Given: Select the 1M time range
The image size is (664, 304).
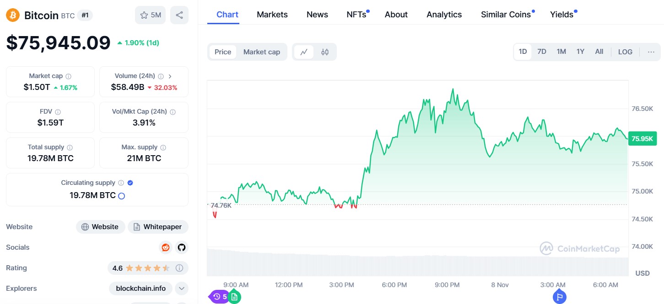Looking at the screenshot, I should (x=561, y=52).
